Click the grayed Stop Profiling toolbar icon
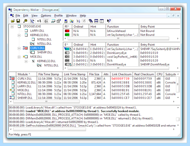The height and width of the screenshot is (146, 190). (x=84, y=21)
